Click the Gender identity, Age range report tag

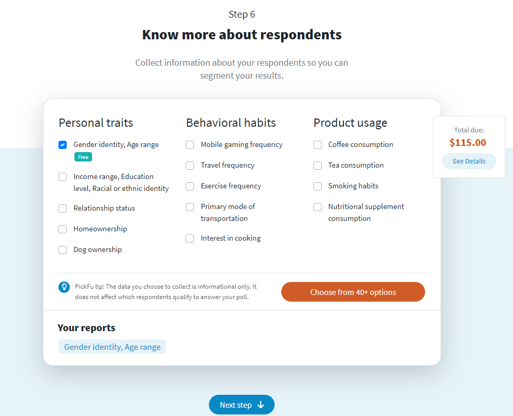click(112, 347)
